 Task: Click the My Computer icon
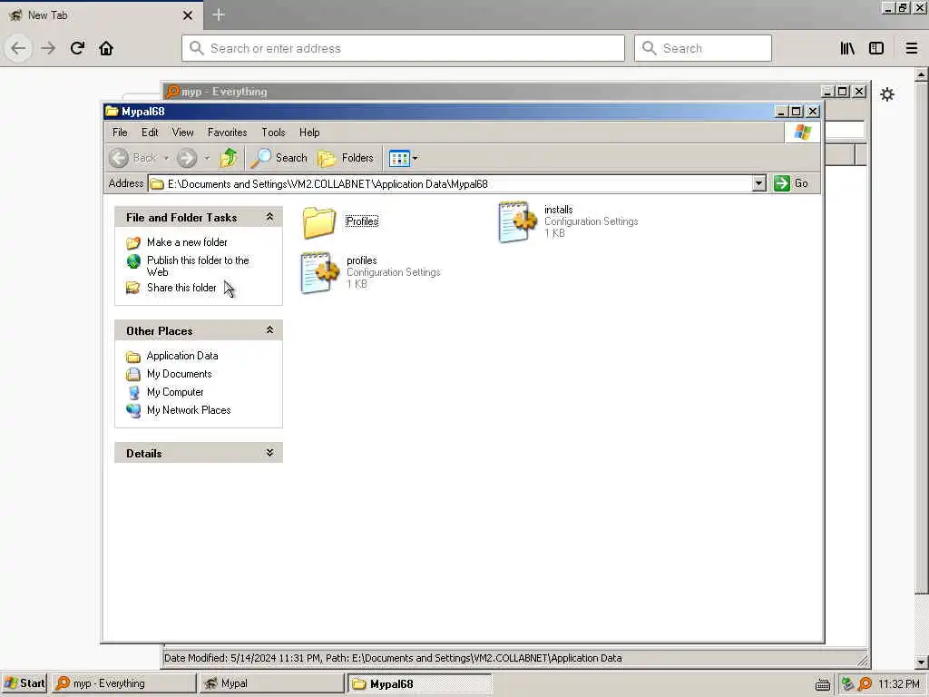[x=134, y=392]
